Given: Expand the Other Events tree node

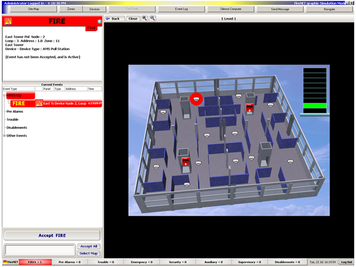Looking at the screenshot, I should pos(4,136).
